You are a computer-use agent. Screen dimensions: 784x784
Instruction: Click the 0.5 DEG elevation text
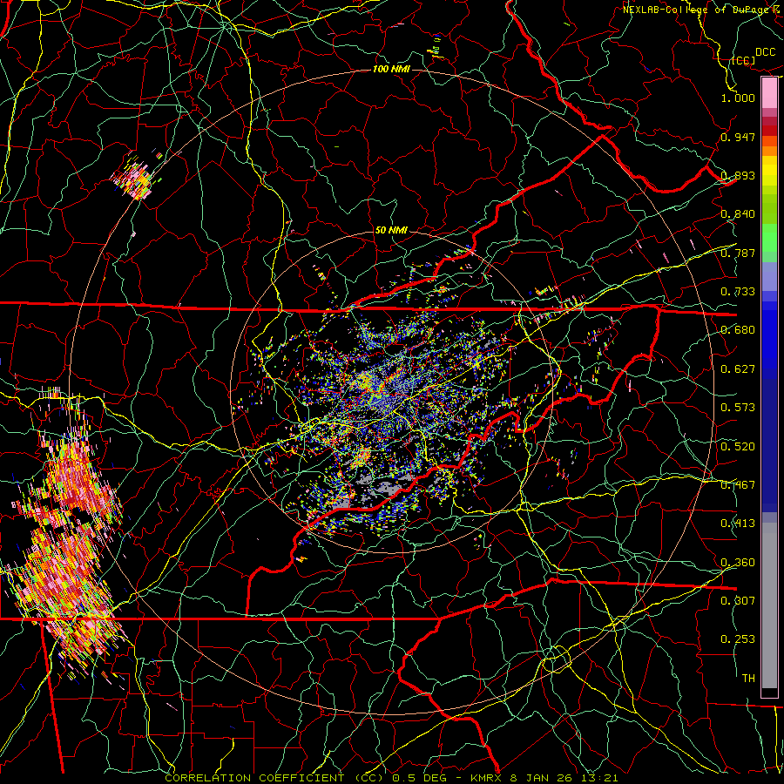(421, 778)
